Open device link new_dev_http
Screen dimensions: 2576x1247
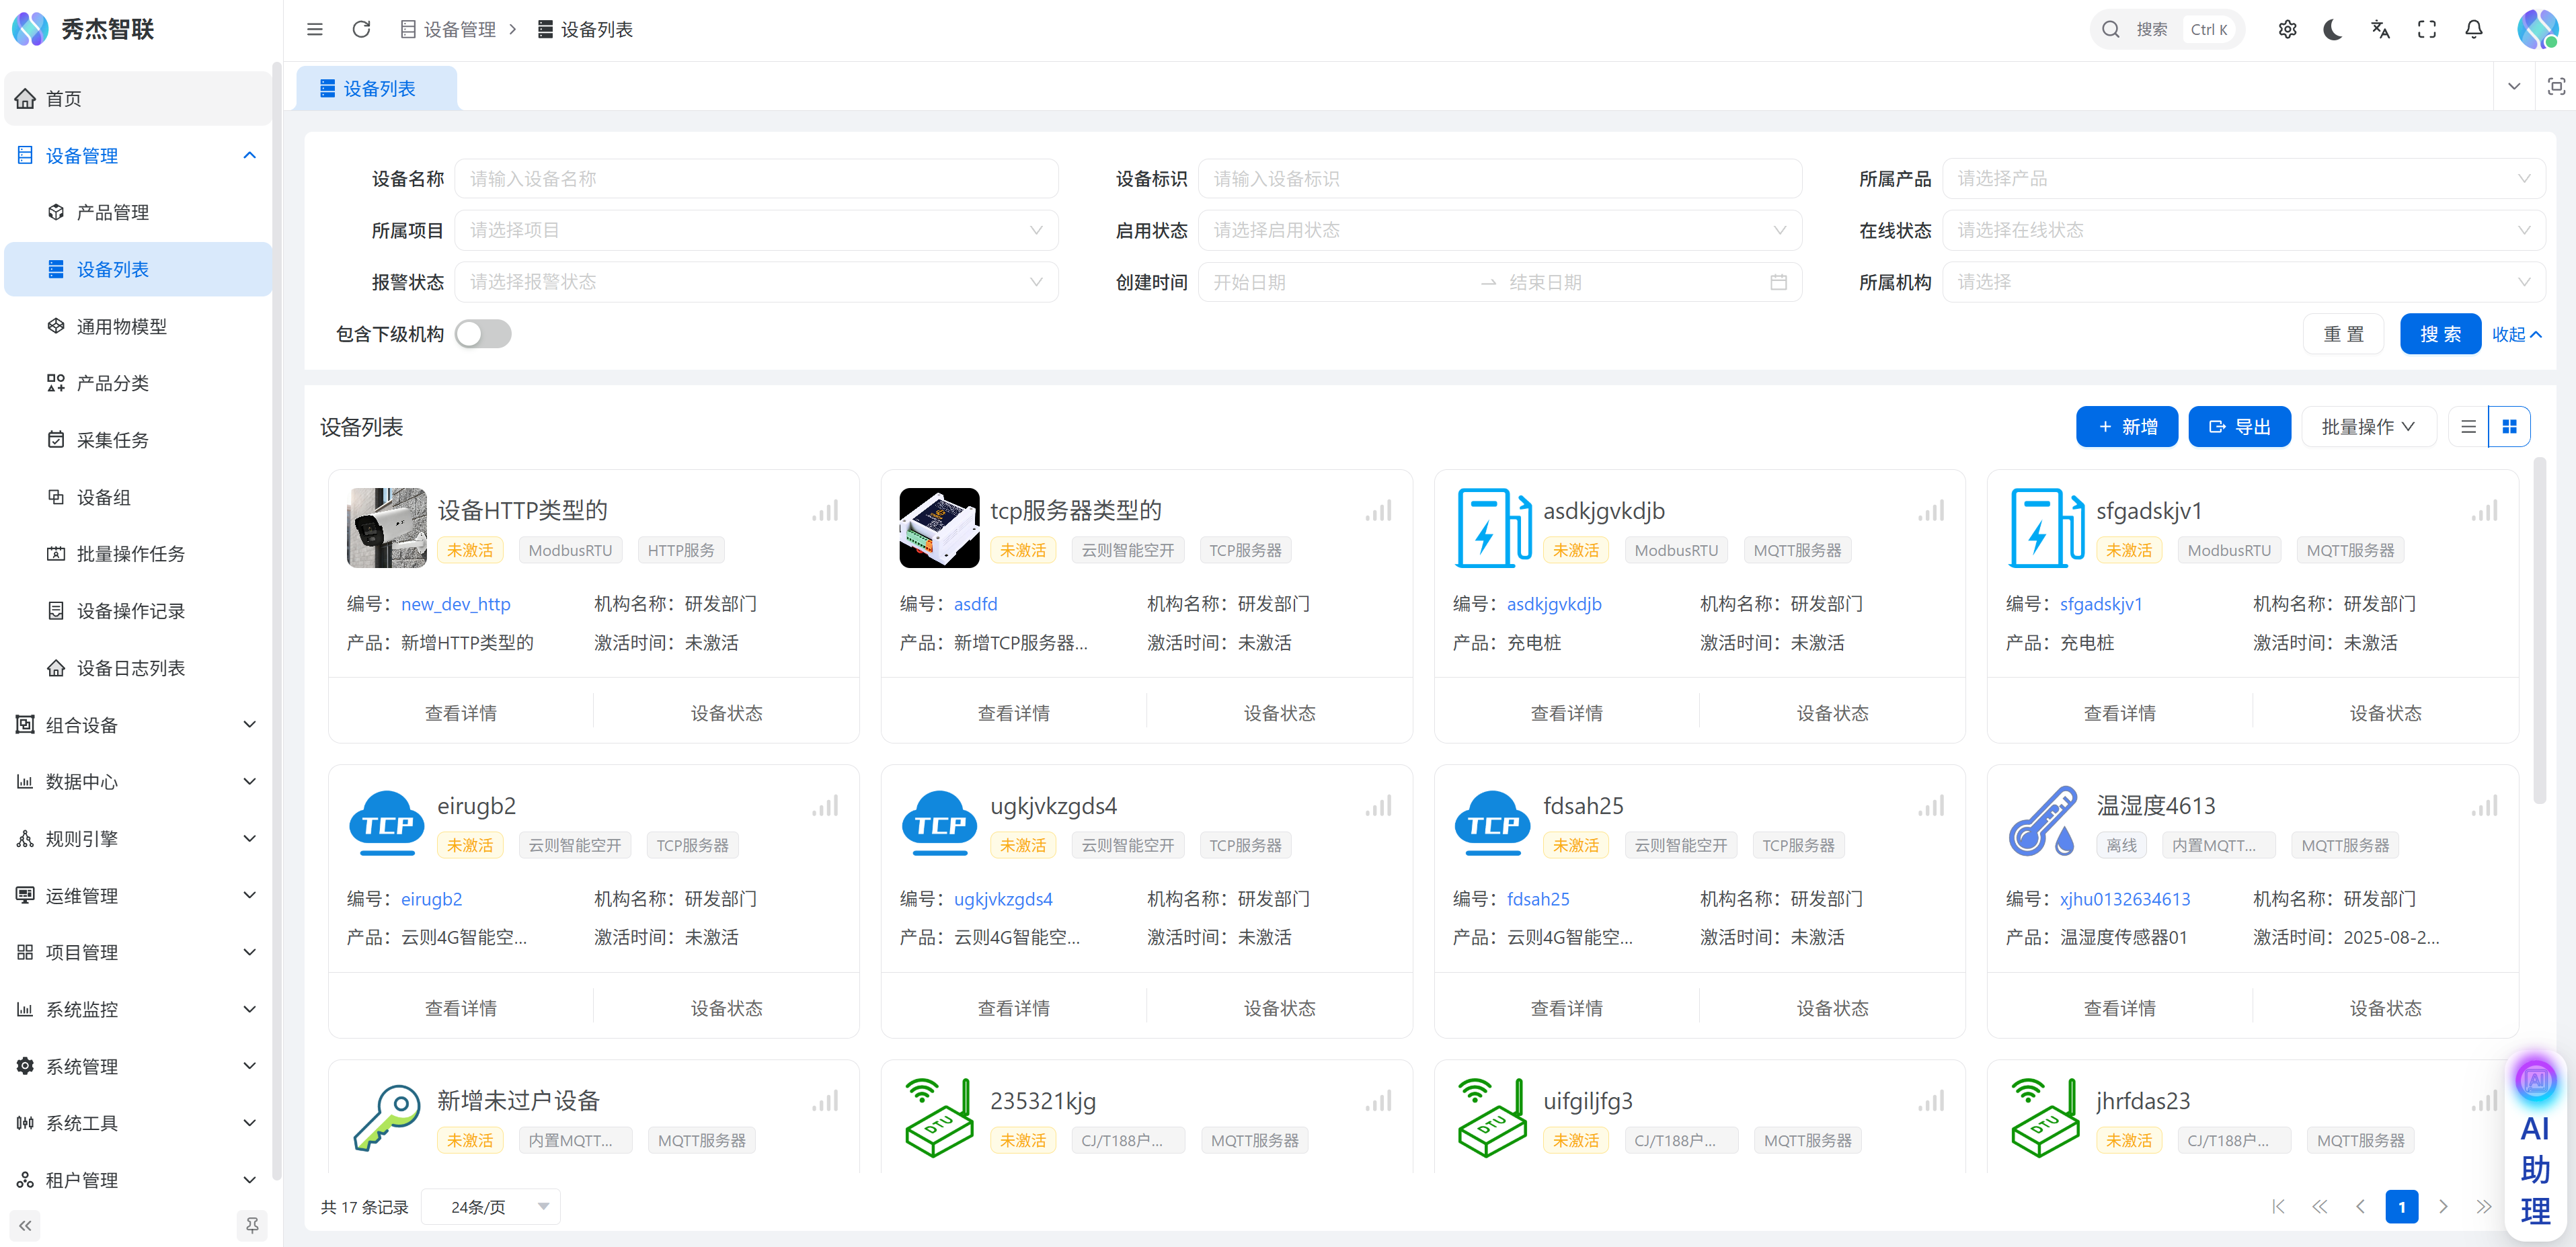coord(455,604)
